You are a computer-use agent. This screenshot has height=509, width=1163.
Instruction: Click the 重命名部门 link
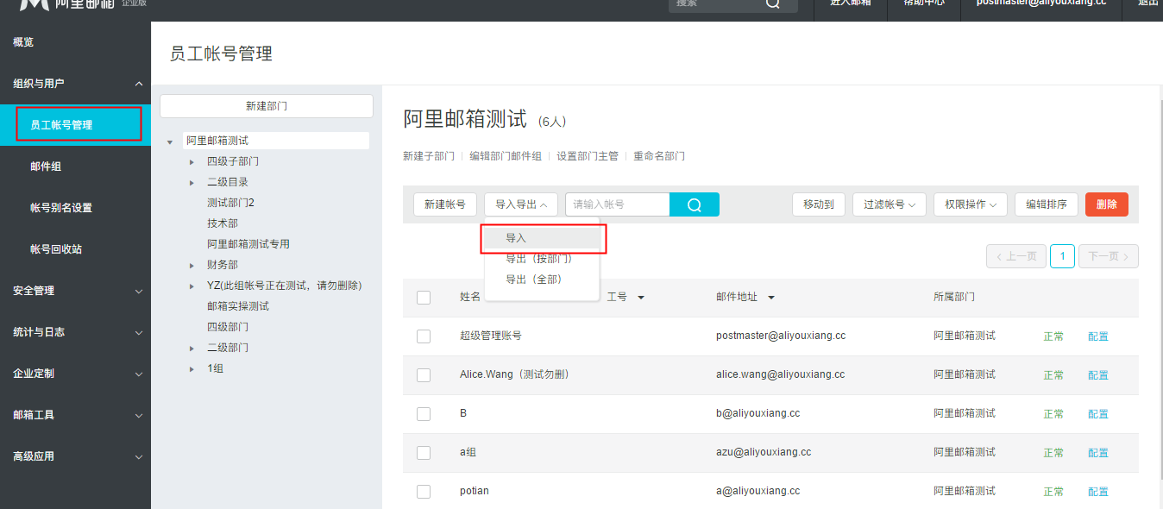659,156
